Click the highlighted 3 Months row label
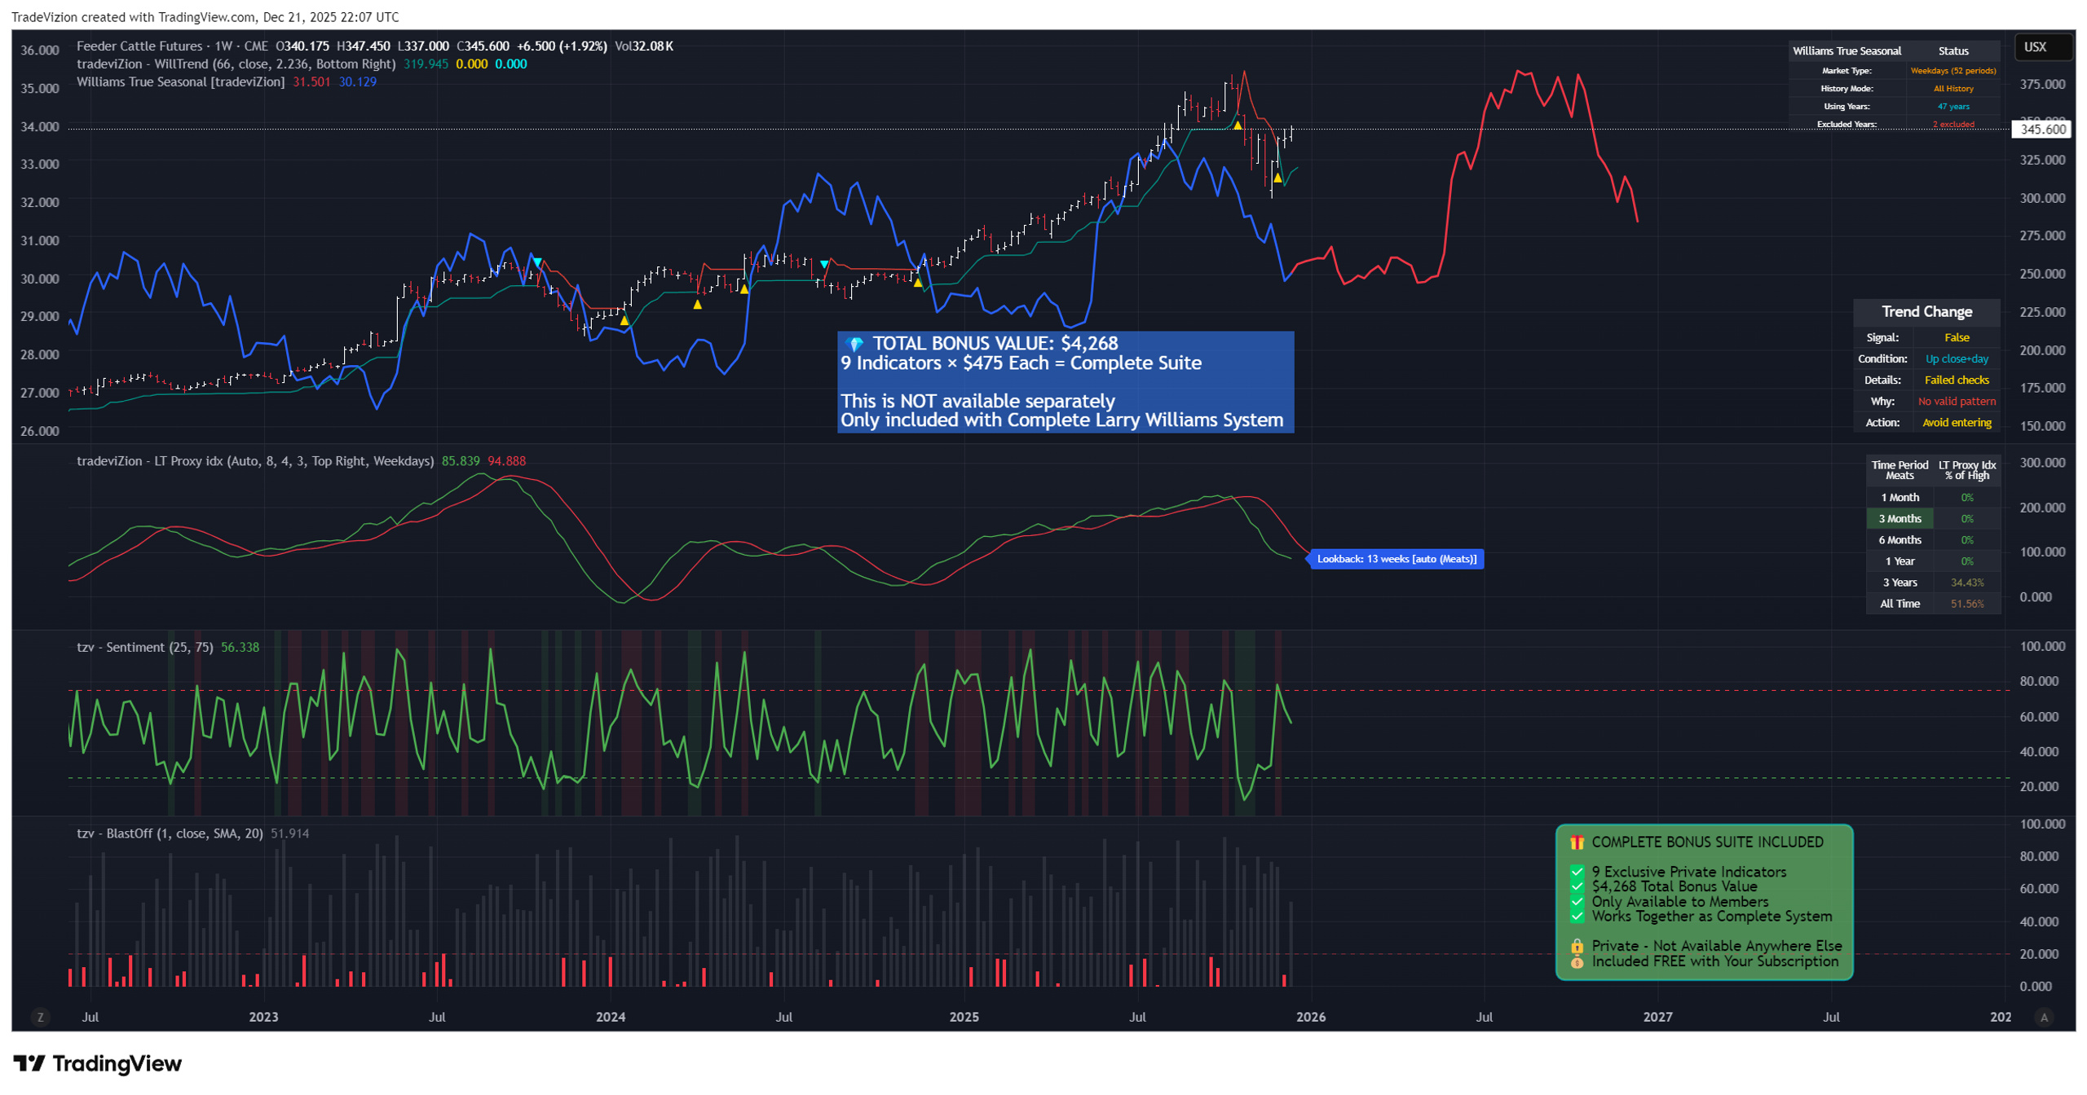 (x=1899, y=518)
